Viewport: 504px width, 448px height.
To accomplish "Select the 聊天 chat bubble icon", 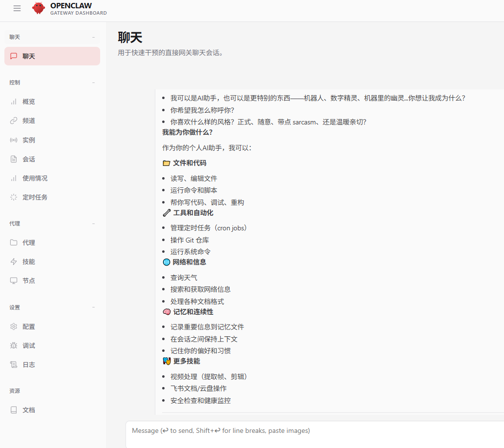I will [x=14, y=56].
